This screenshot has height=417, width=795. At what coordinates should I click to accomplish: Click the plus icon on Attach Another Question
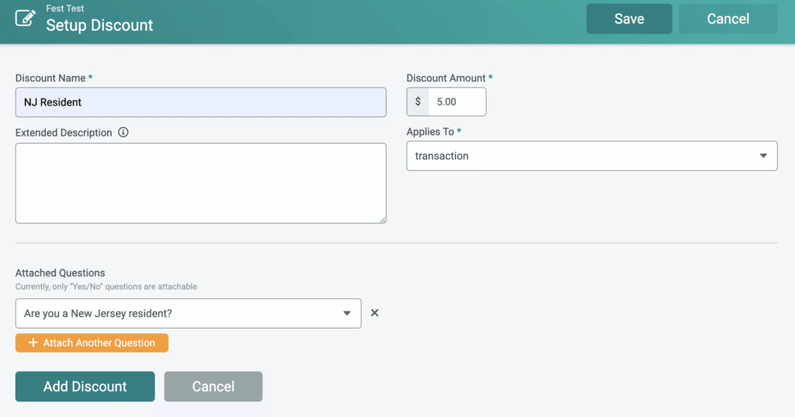(33, 342)
